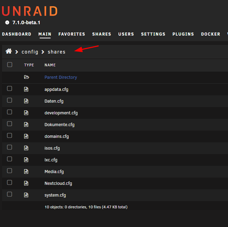Screen dimensions: 228x227
Task: Click the shares breadcrumb link
Action: click(56, 52)
